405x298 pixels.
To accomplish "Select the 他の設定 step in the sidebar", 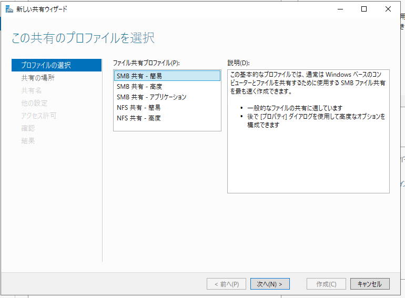I will [x=34, y=103].
